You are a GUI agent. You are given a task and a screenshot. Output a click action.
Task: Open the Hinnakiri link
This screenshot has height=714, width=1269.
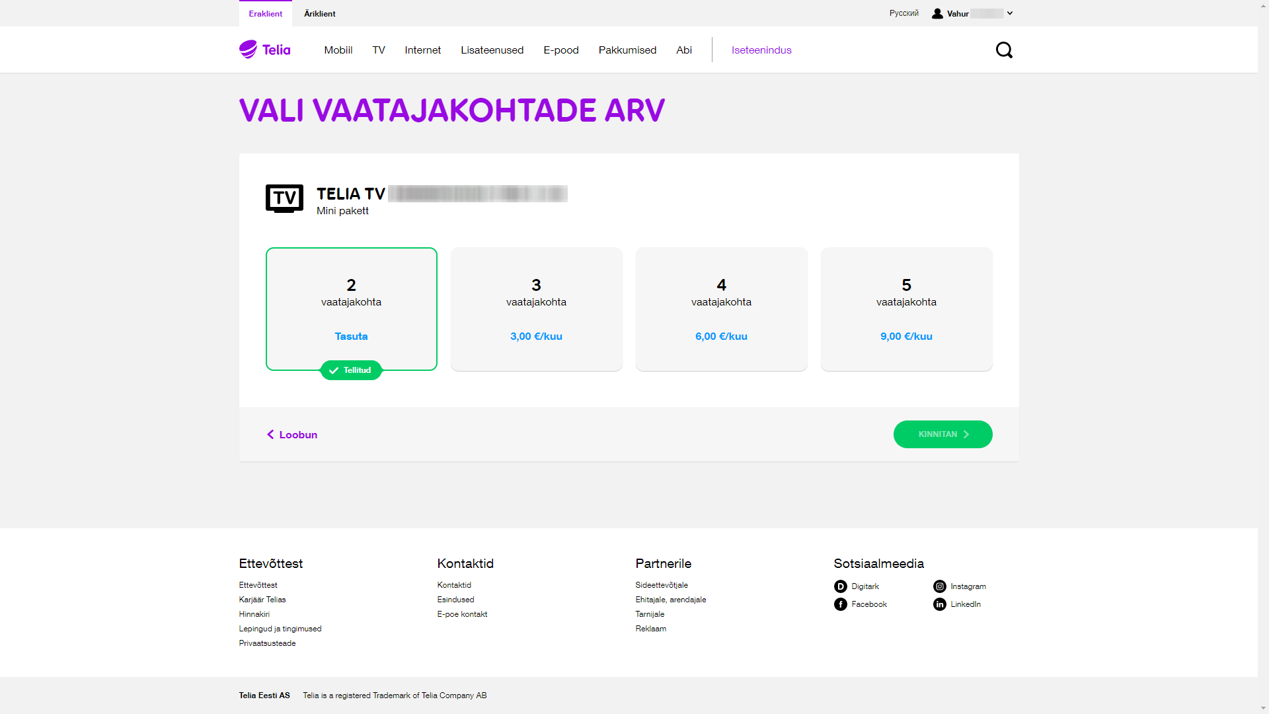[254, 614]
